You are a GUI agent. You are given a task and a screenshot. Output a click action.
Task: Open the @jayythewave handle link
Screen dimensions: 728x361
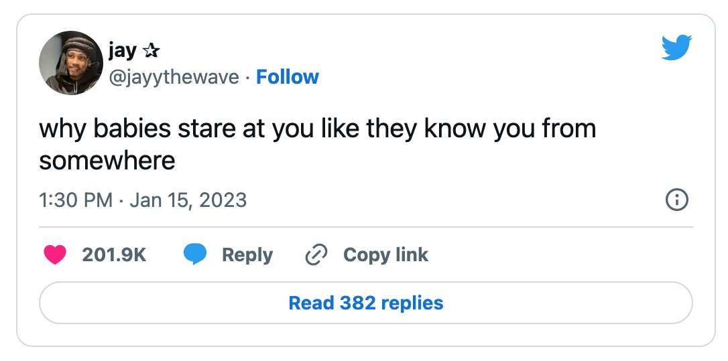click(174, 77)
